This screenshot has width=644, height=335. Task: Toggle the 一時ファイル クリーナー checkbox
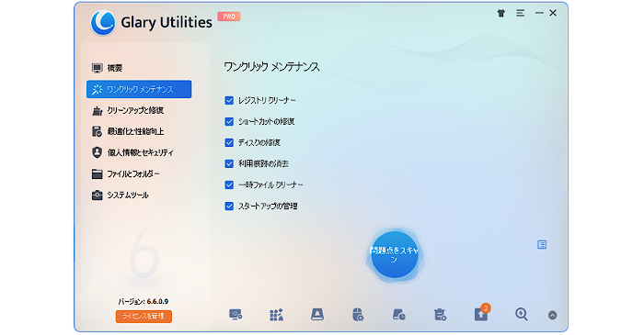point(229,185)
